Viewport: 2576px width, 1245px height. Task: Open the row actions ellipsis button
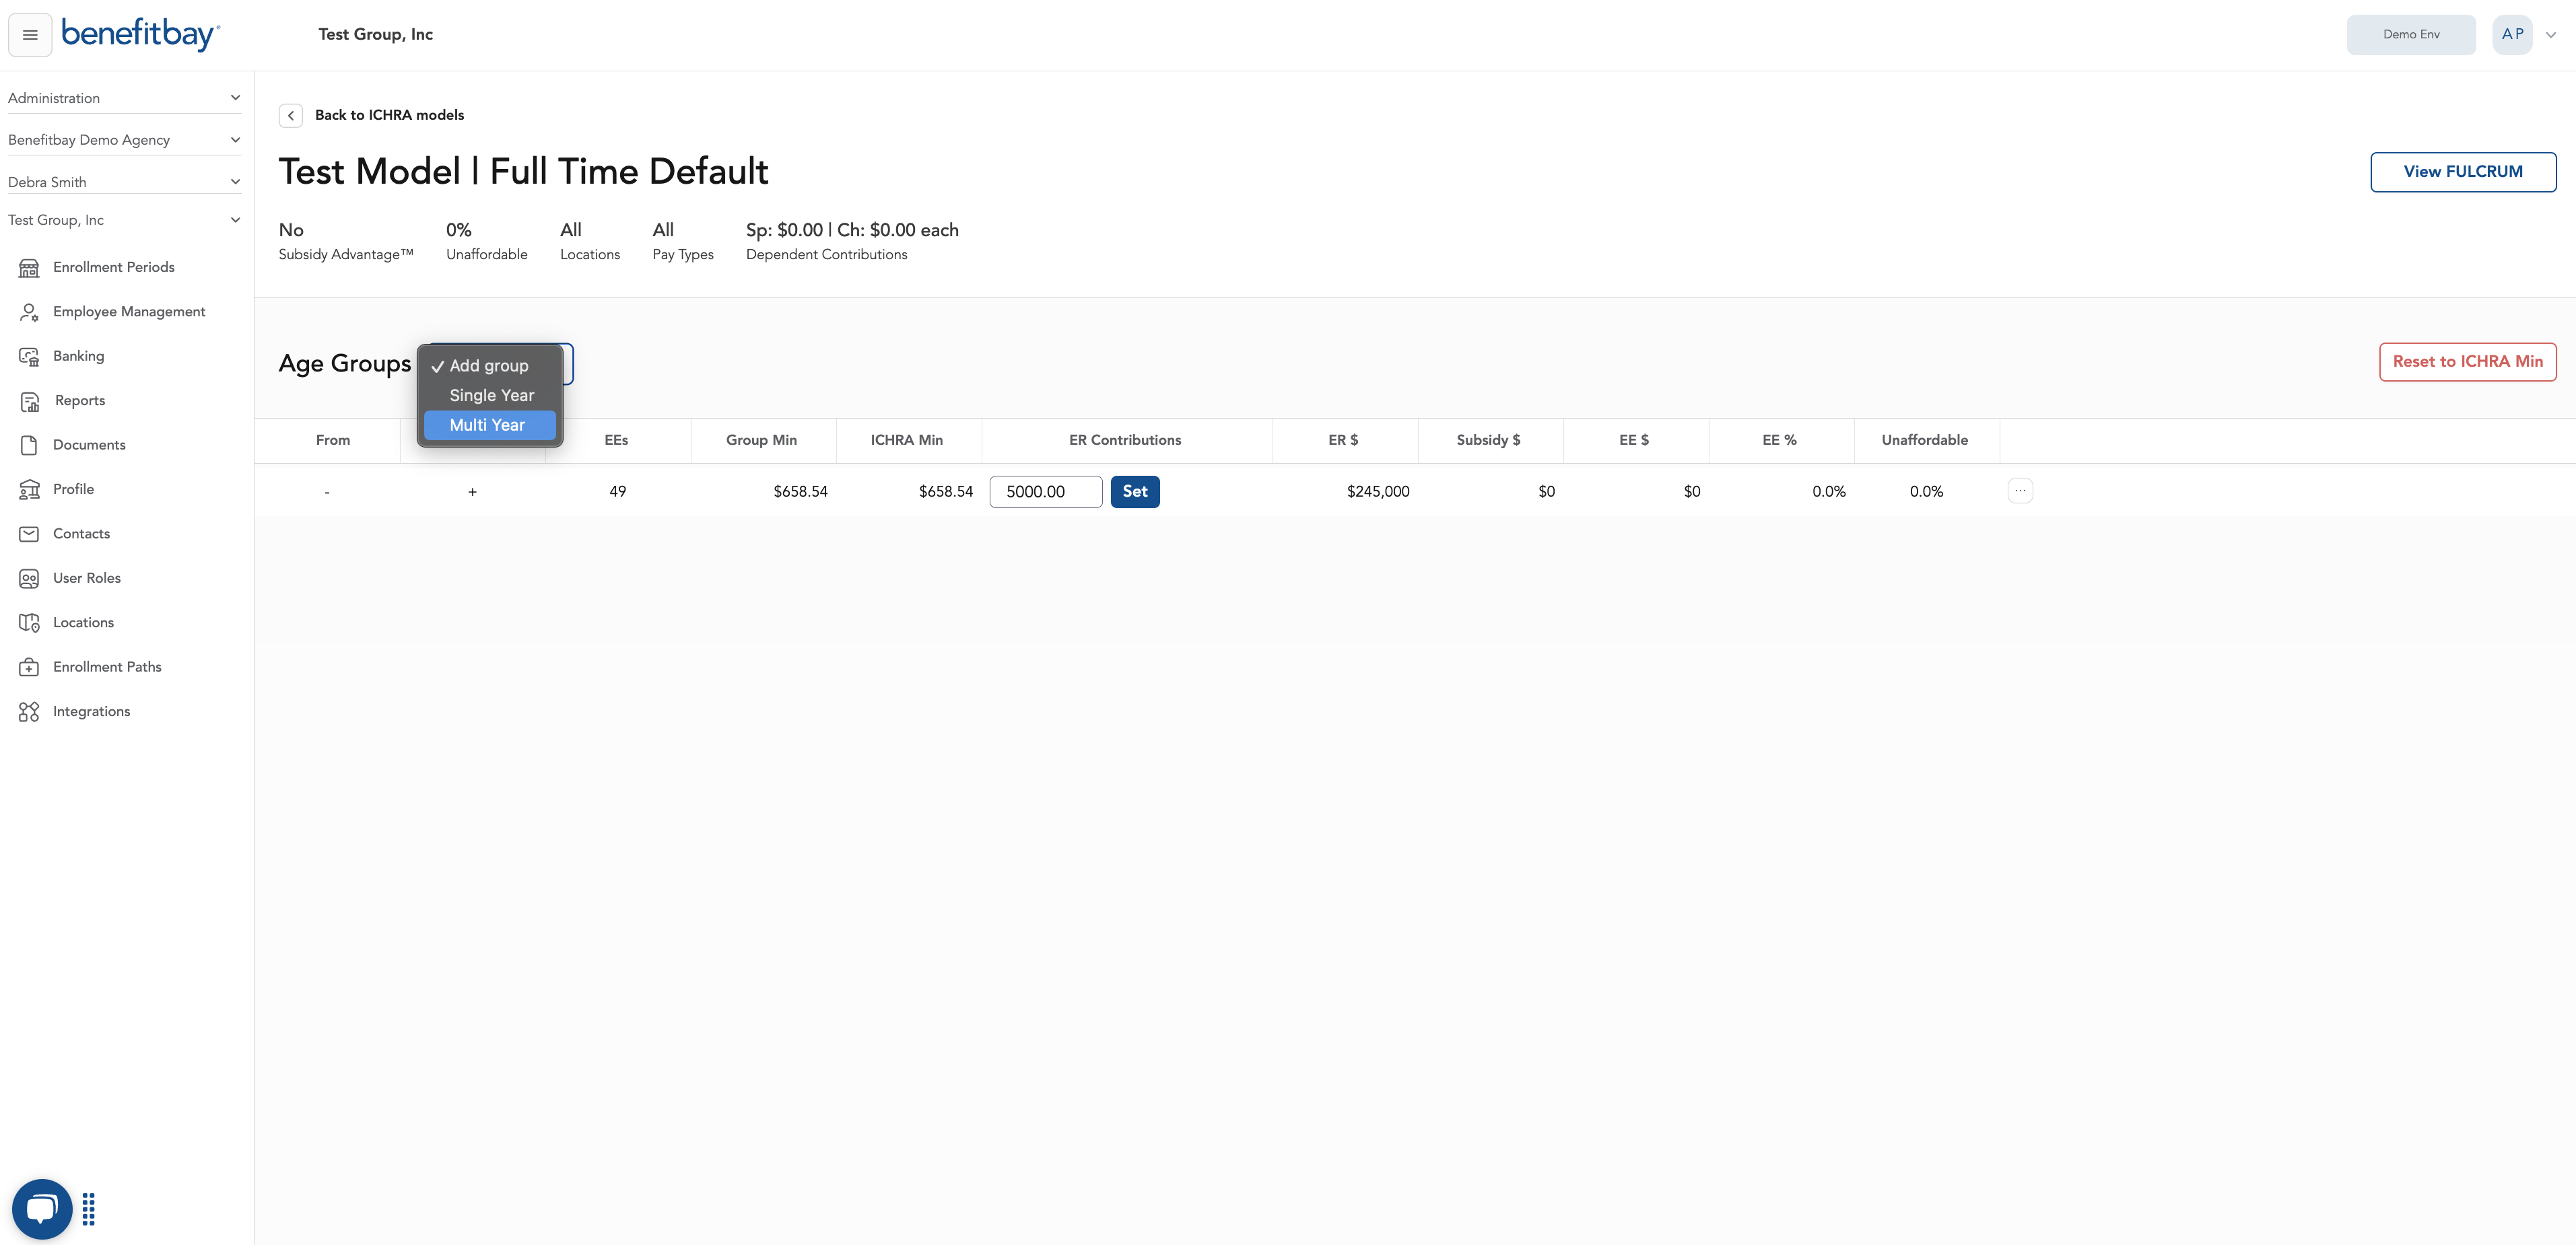(x=2020, y=491)
